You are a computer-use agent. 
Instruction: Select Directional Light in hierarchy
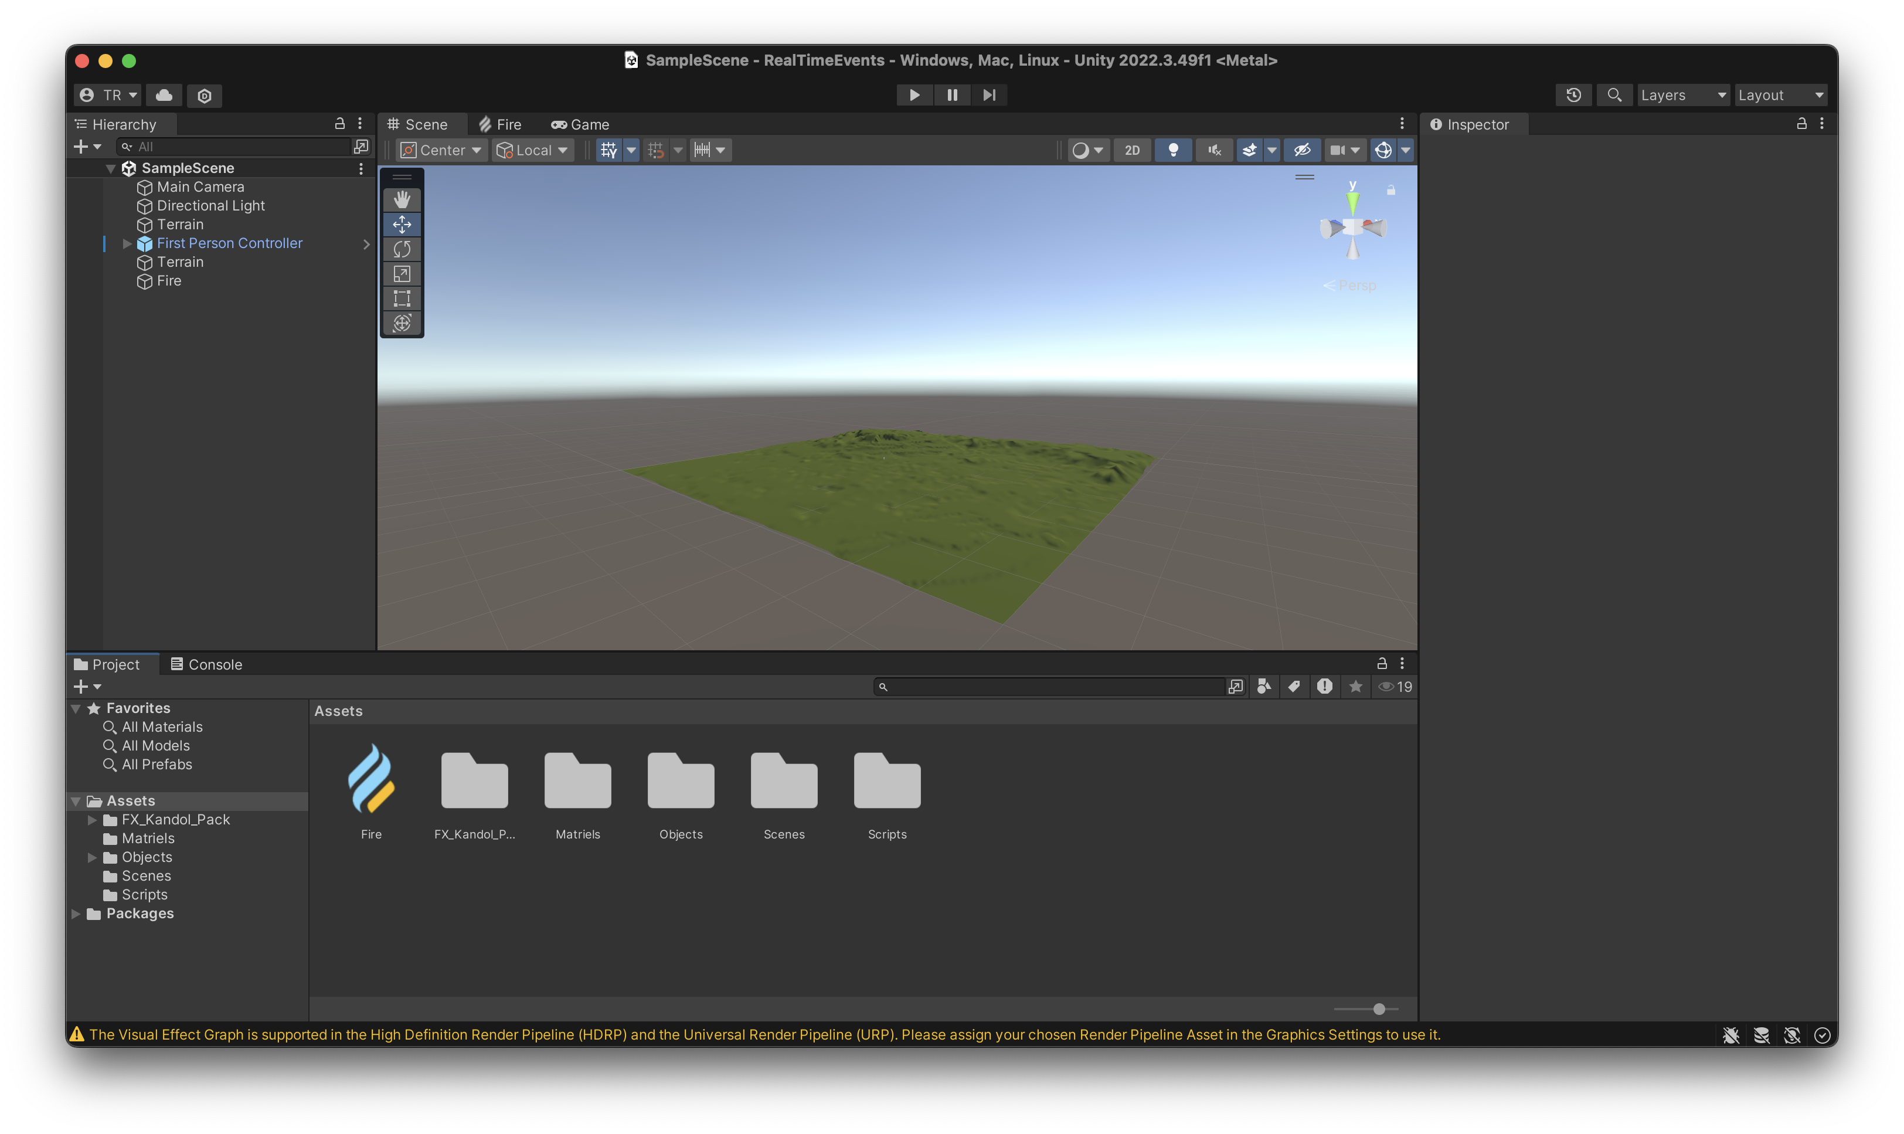point(211,206)
